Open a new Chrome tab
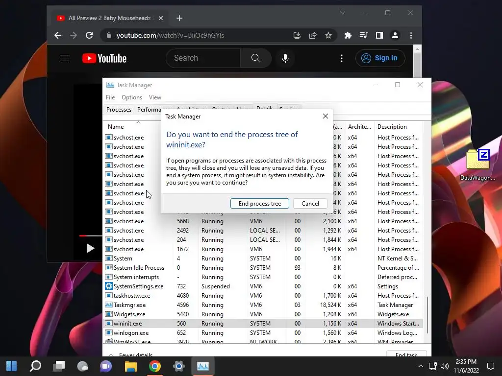The image size is (502, 376). (x=179, y=18)
